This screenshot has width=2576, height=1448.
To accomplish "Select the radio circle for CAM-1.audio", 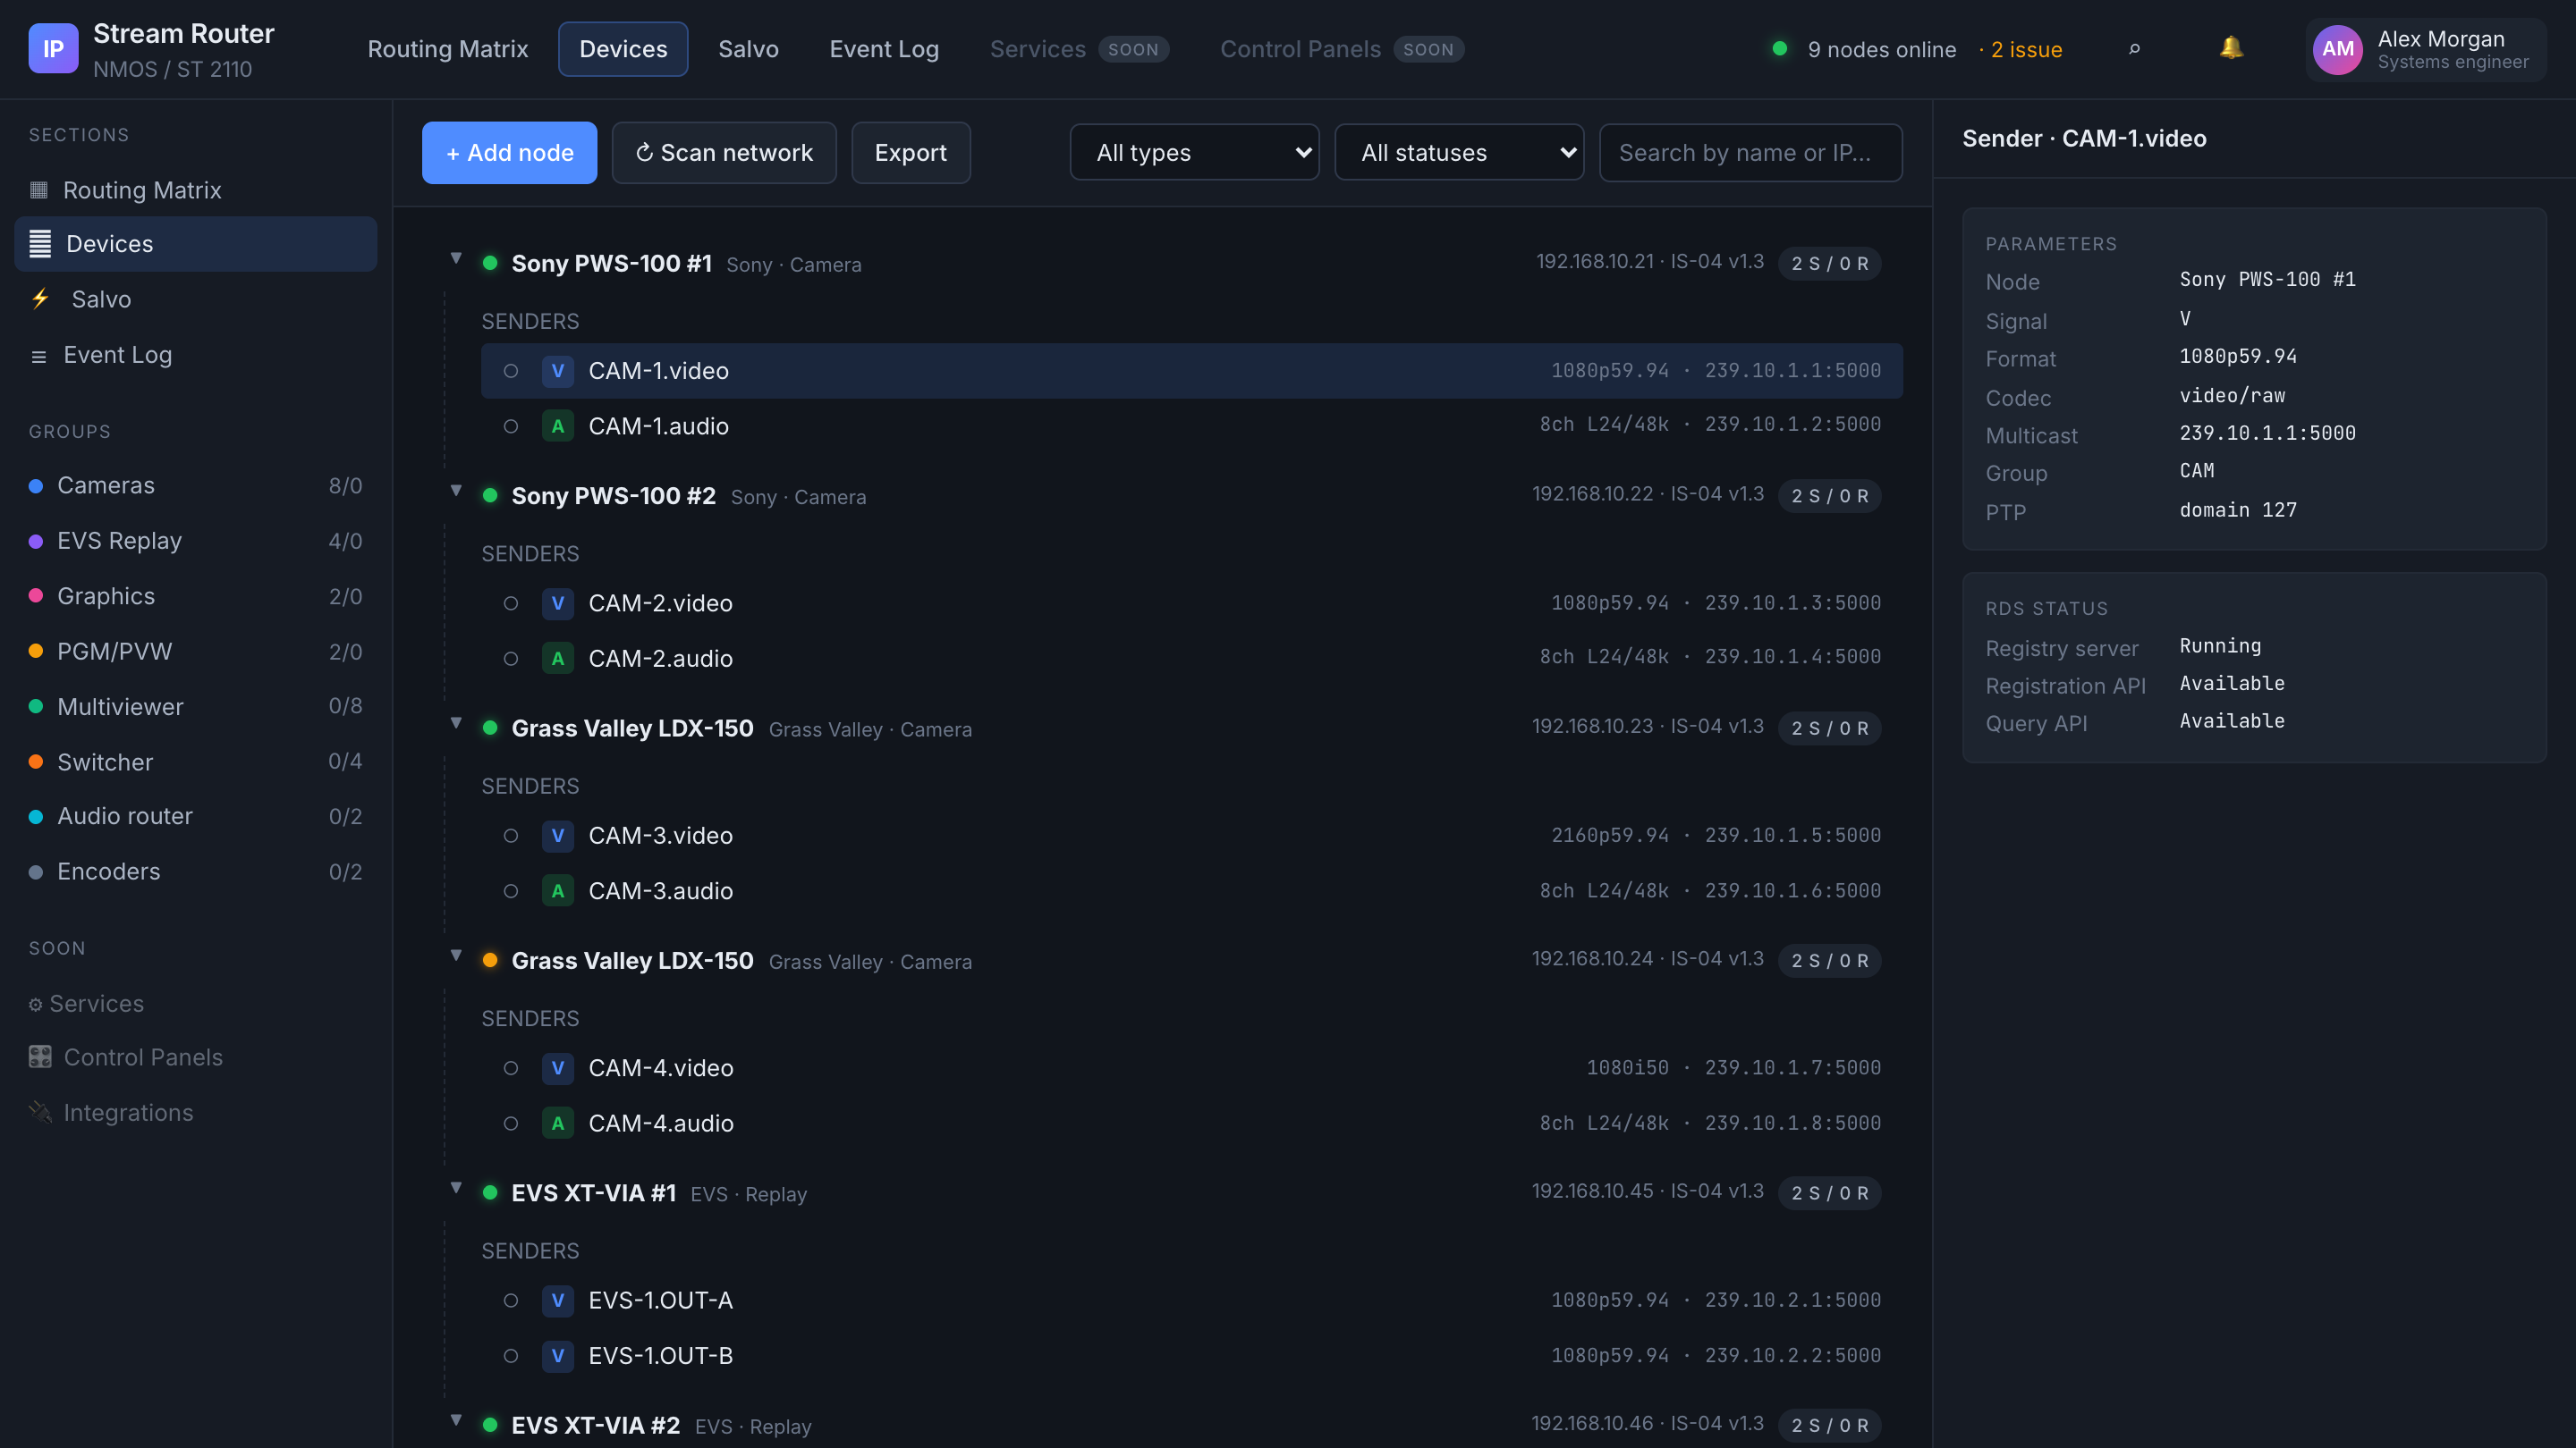I will pyautogui.click(x=511, y=426).
